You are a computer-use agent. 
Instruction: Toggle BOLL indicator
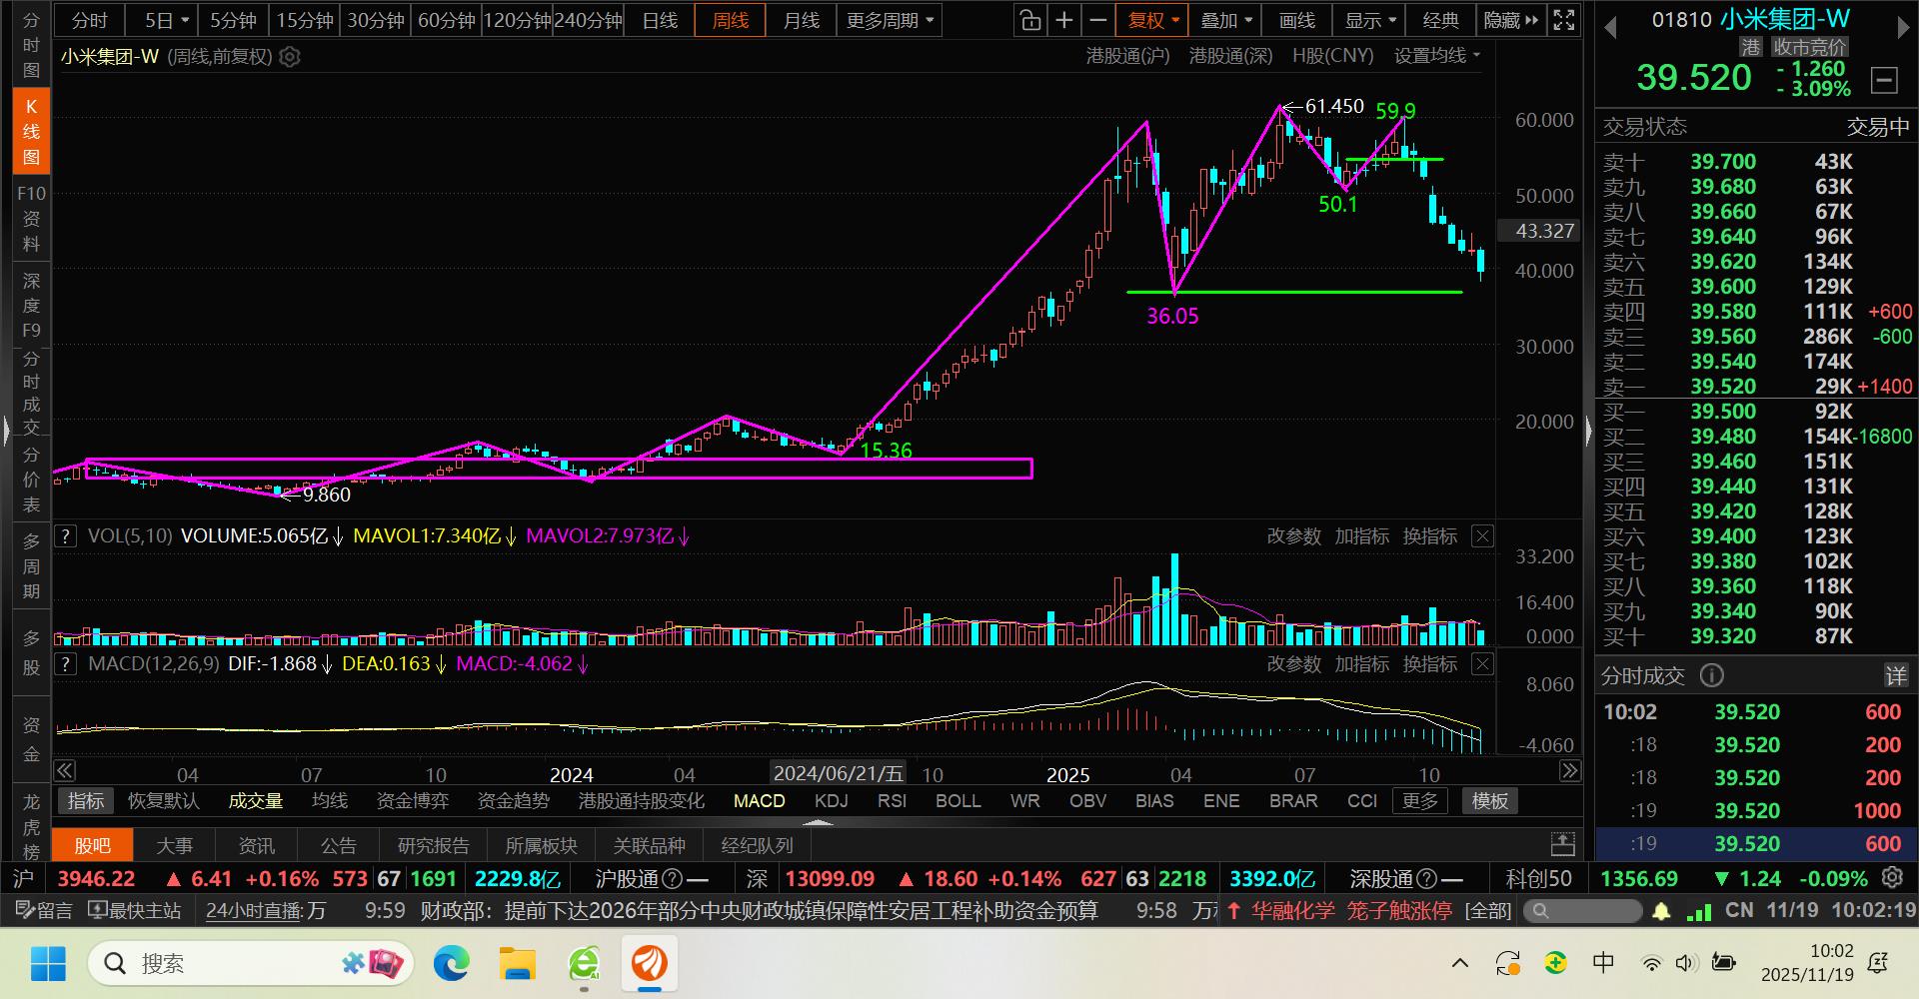(x=959, y=801)
